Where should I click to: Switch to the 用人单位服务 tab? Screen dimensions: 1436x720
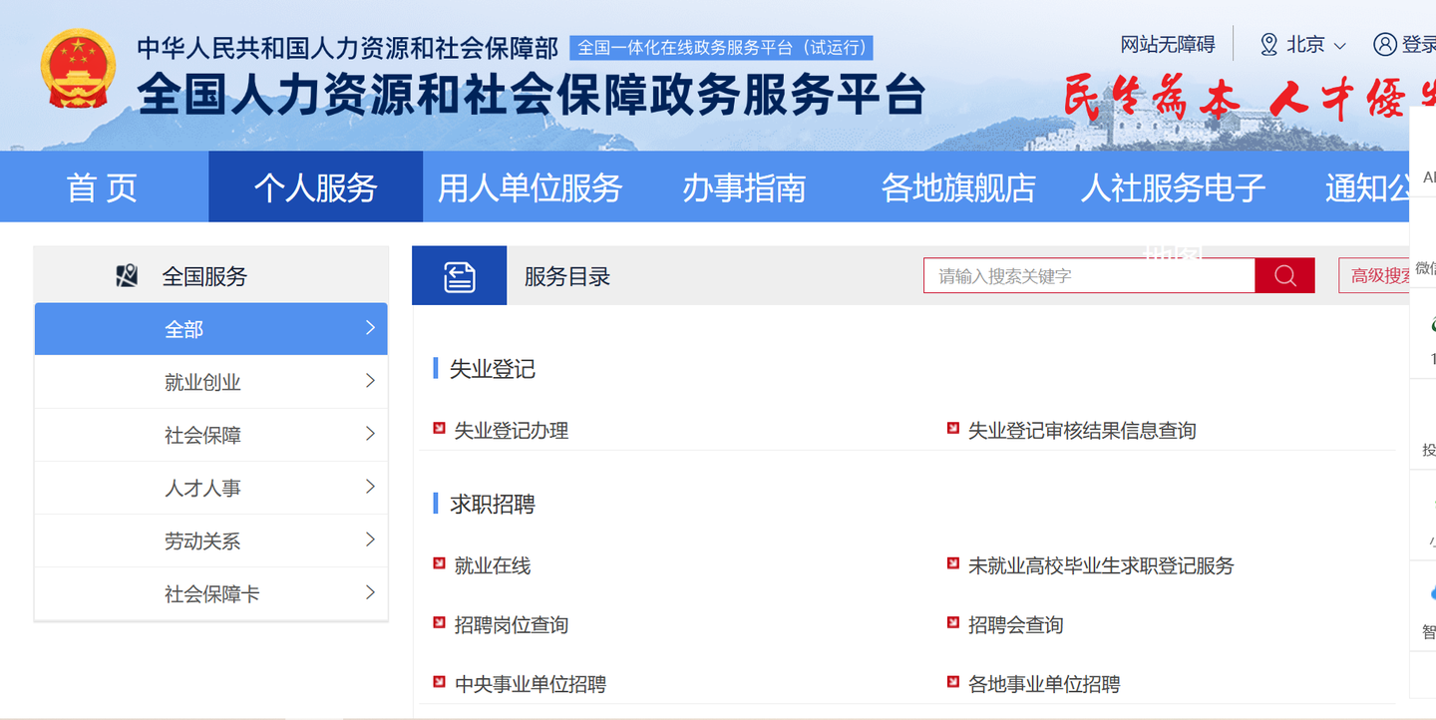click(530, 187)
